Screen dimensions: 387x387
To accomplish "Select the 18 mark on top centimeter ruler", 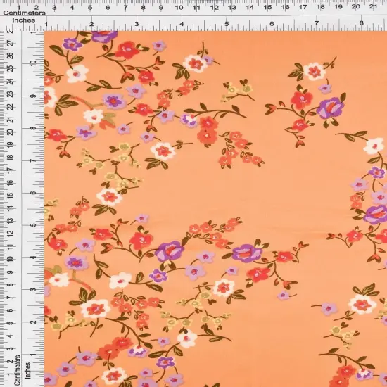I will tap(321, 7).
